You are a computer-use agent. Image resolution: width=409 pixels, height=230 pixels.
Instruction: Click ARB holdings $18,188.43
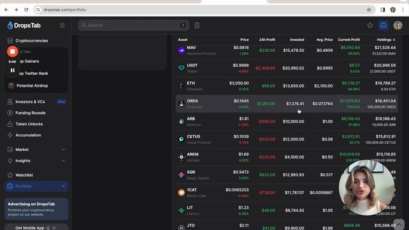[x=385, y=119]
